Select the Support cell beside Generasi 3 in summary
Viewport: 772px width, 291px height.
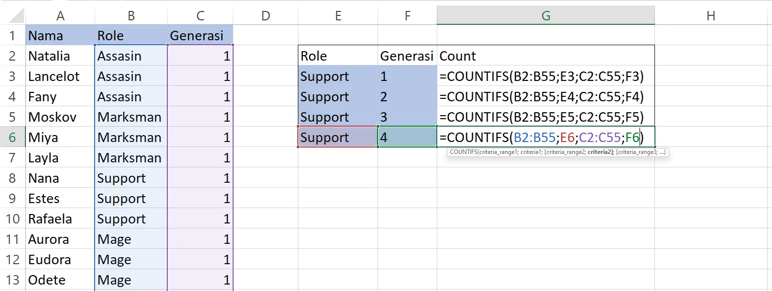[x=338, y=117]
